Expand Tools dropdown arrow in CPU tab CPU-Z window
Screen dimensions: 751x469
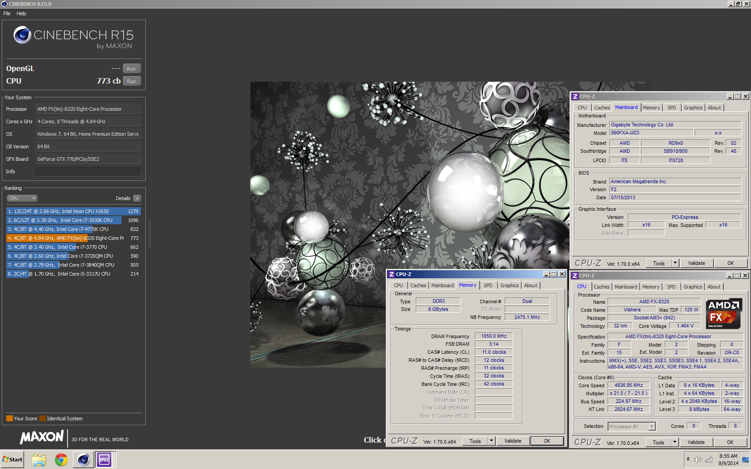(675, 442)
